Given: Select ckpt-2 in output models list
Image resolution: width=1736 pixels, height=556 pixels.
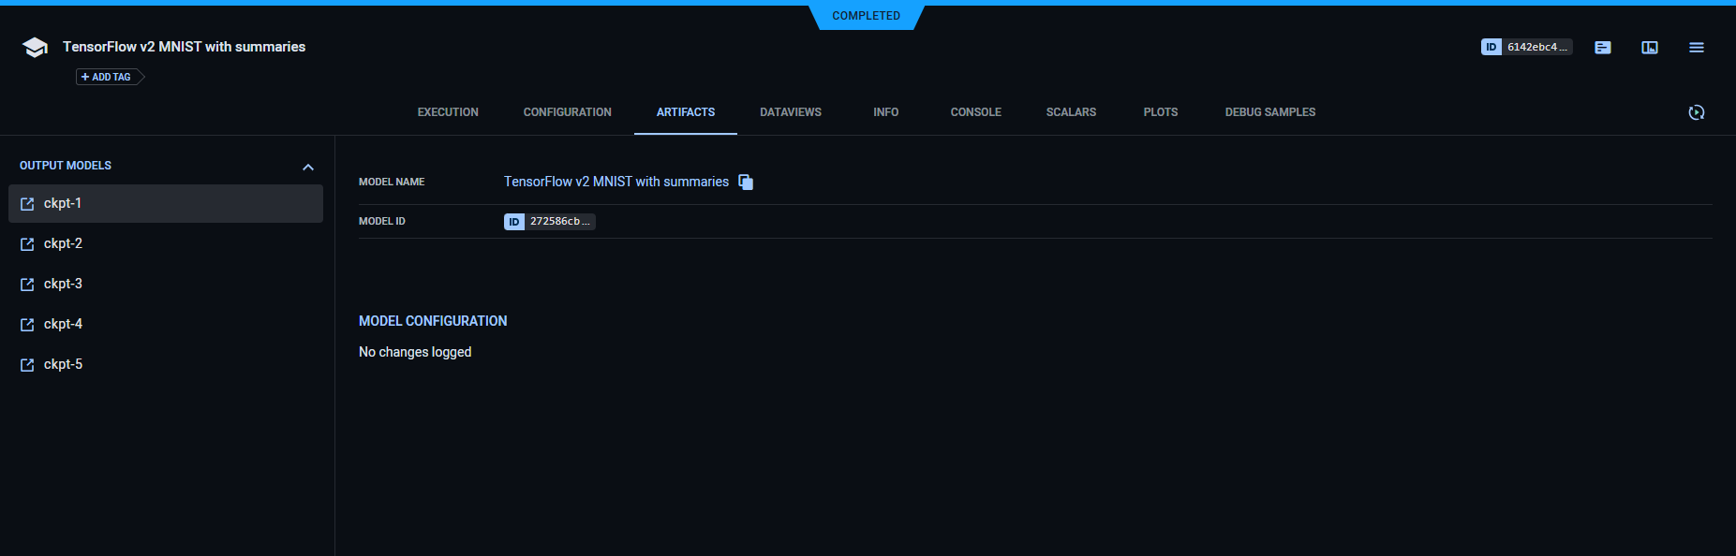Looking at the screenshot, I should 63,243.
